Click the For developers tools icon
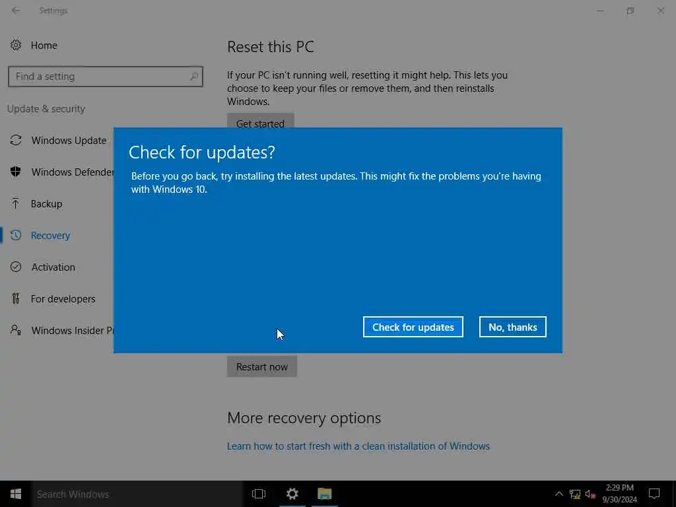 tap(16, 298)
